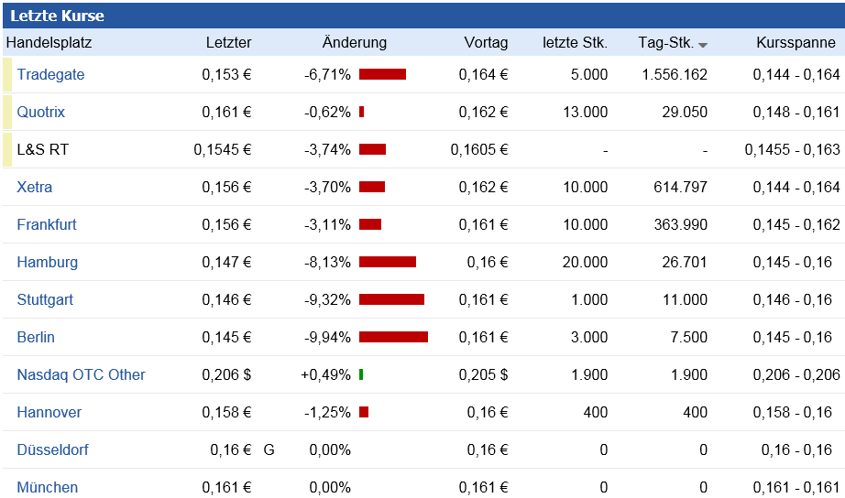Sort table by Letzter column
Image resolution: width=845 pixels, height=498 pixels.
(x=228, y=42)
